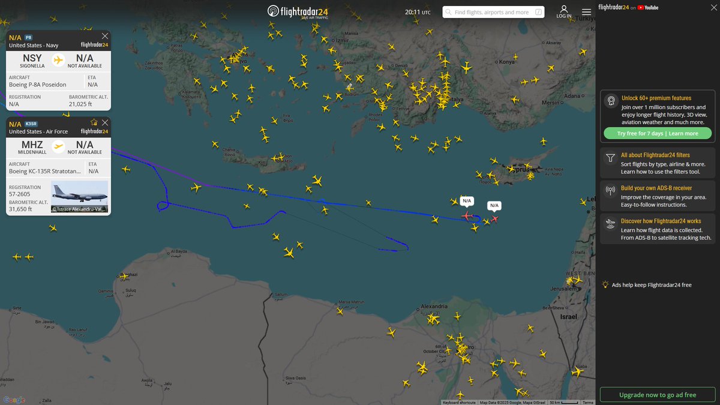
Task: Close the P-8A Poseidon flight card
Action: coord(105,36)
